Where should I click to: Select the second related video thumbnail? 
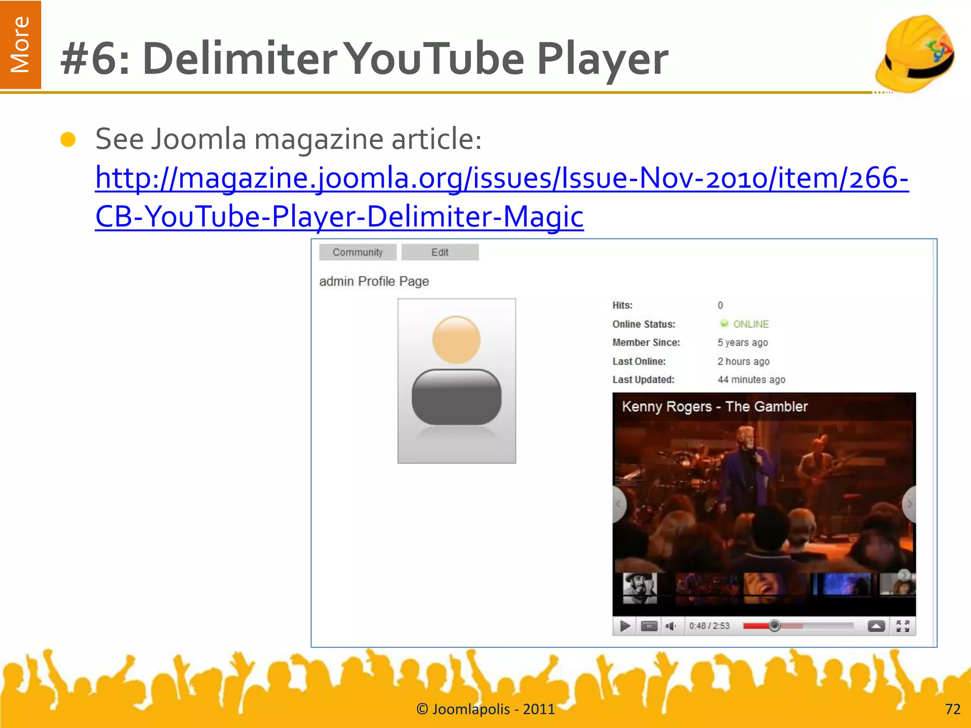point(706,588)
